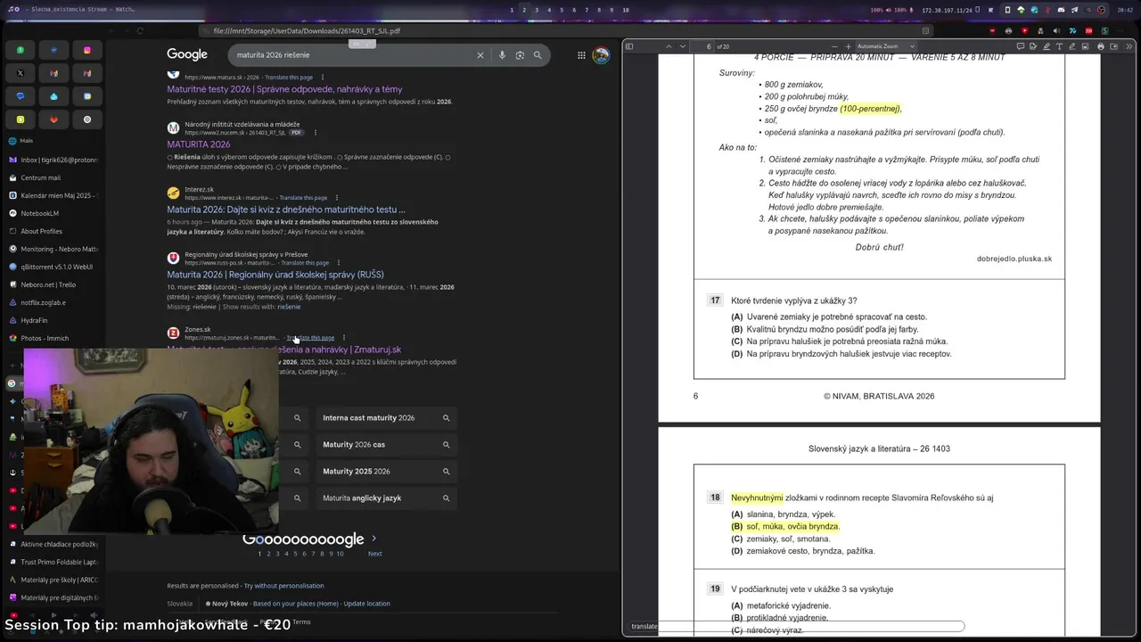Print the PDF document

coord(1101,46)
